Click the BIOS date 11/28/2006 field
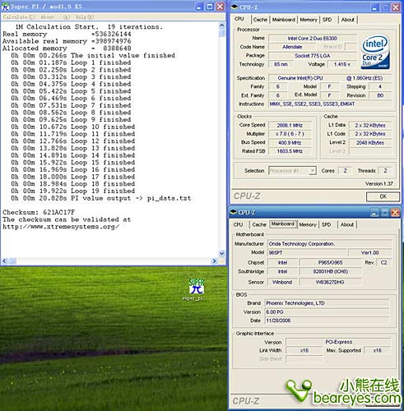Viewport: 404px width, 411px height. point(327,321)
